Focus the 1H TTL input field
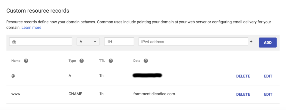This screenshot has height=110, width=286. 119,42
